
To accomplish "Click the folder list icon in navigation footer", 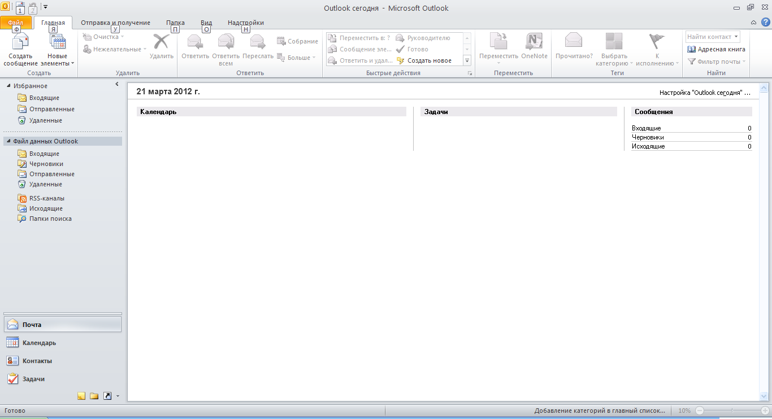I will click(x=94, y=396).
